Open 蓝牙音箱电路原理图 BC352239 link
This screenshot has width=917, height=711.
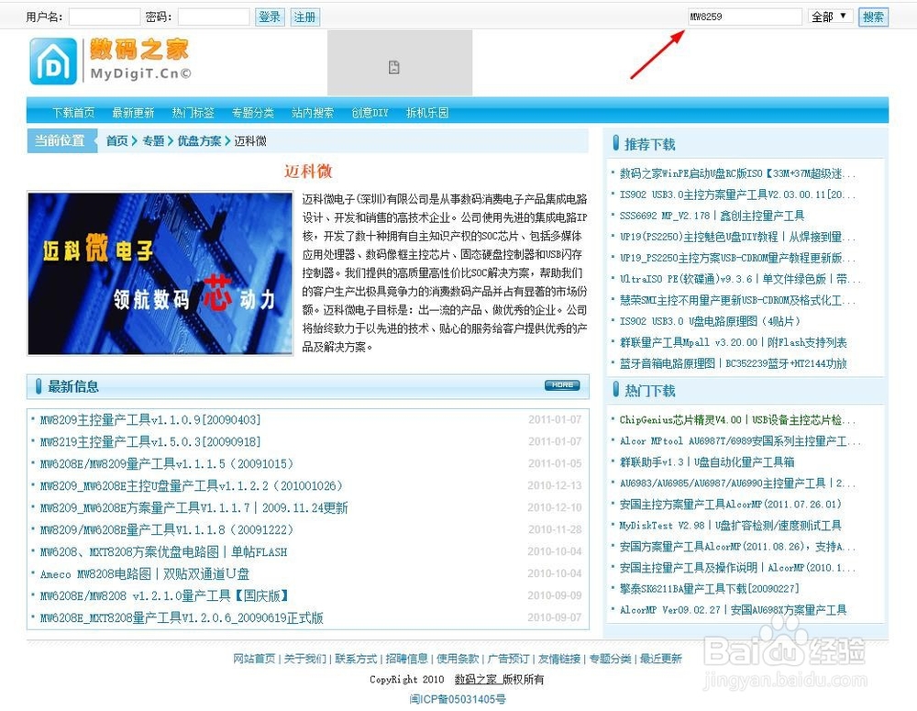click(x=733, y=362)
